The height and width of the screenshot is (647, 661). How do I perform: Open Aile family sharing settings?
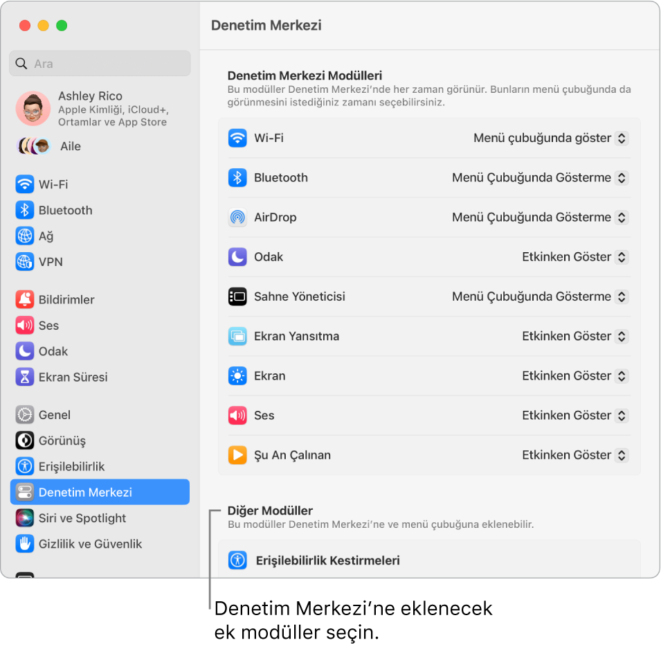tap(70, 146)
